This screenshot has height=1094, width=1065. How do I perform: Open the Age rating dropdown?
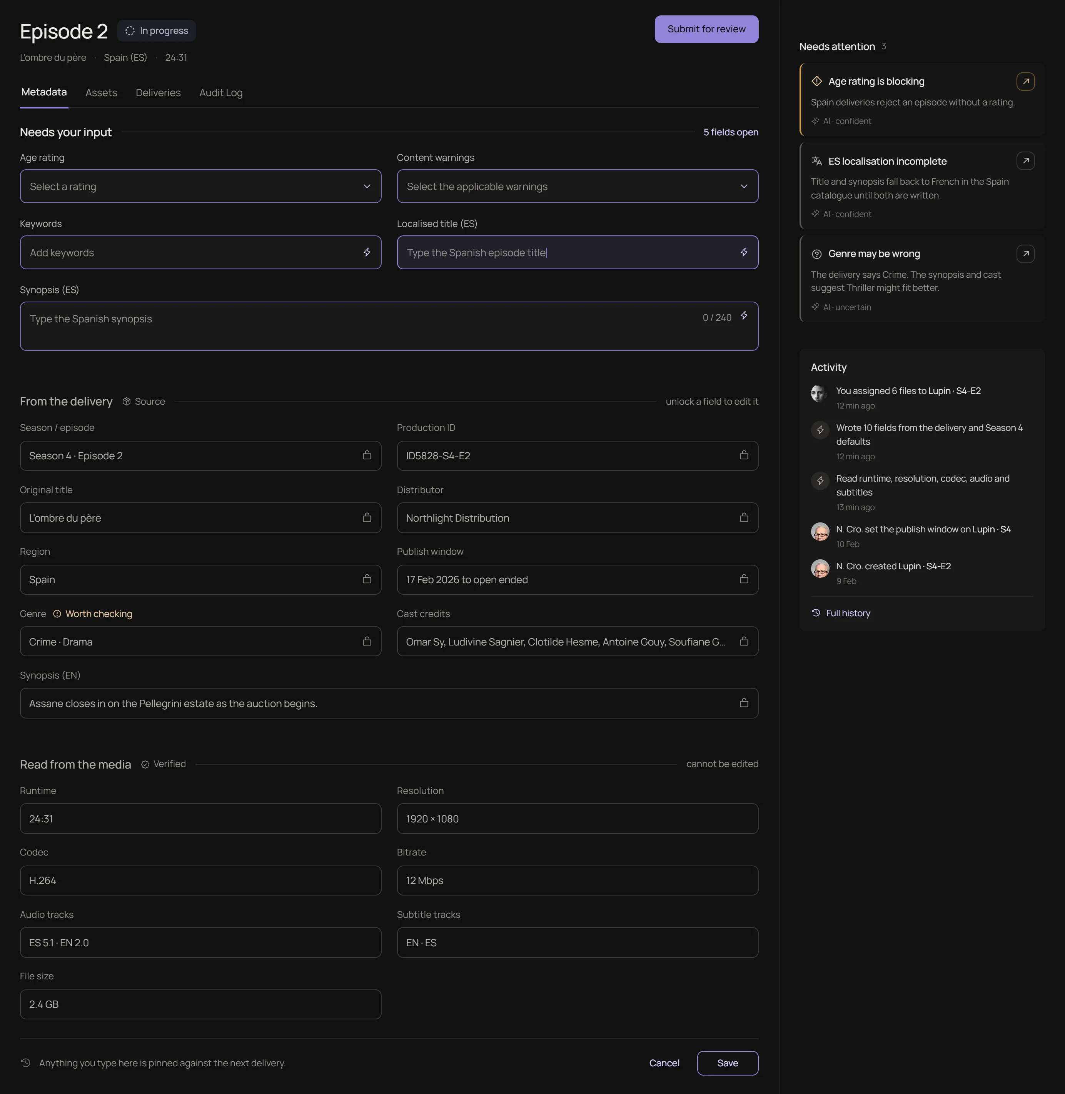pos(201,186)
